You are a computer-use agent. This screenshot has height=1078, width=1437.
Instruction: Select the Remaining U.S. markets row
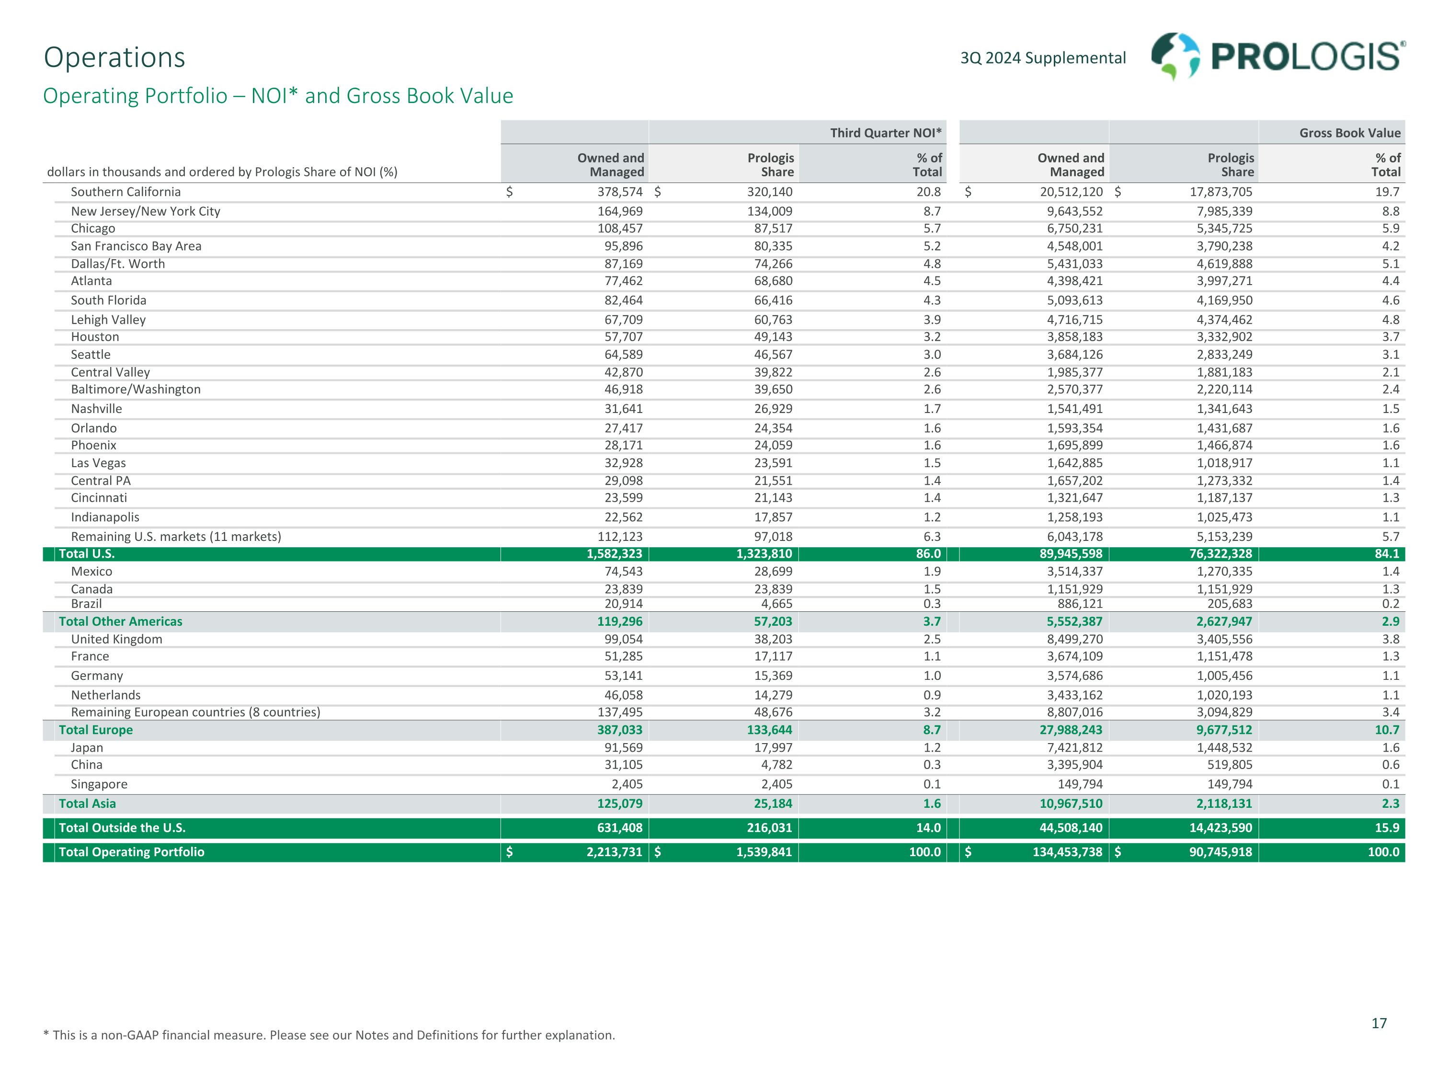(176, 537)
